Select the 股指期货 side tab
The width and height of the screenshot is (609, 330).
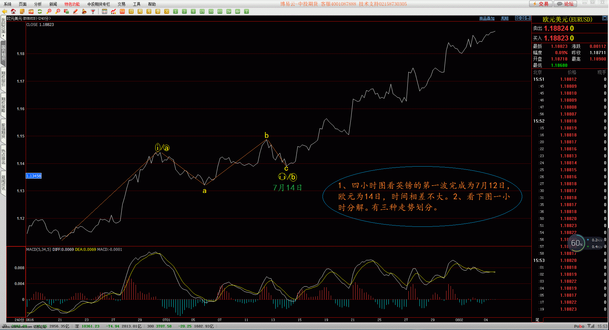point(3,131)
